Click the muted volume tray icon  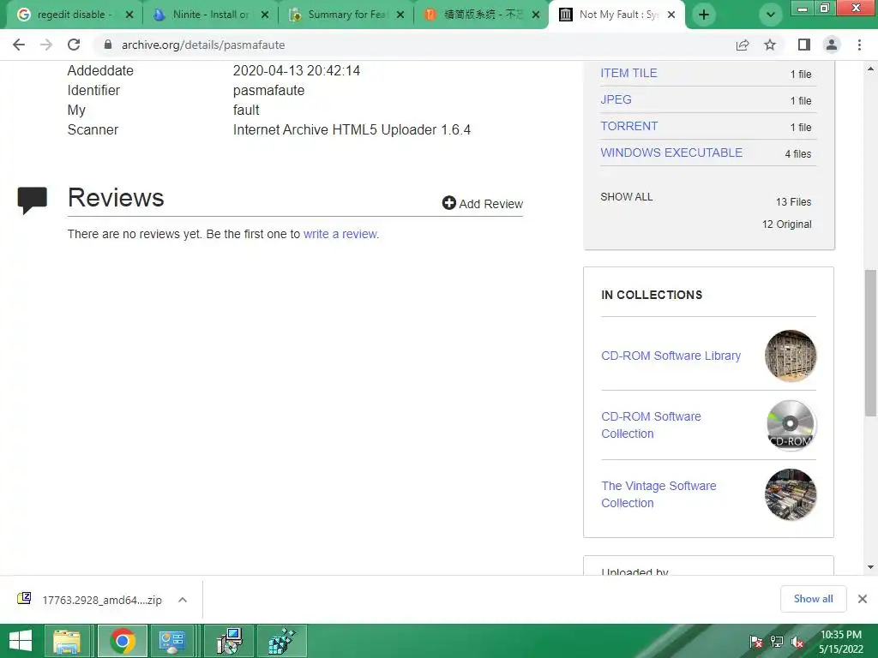[x=797, y=642]
